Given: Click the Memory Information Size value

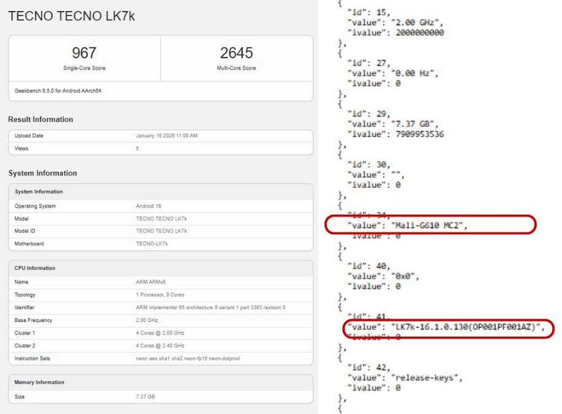Looking at the screenshot, I should tap(145, 397).
